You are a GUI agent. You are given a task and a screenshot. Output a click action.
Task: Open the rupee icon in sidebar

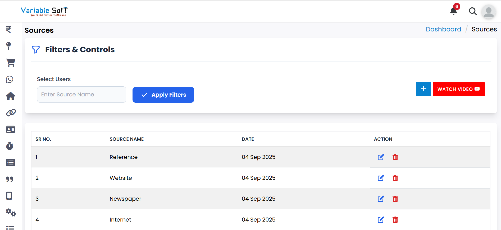tap(9, 29)
